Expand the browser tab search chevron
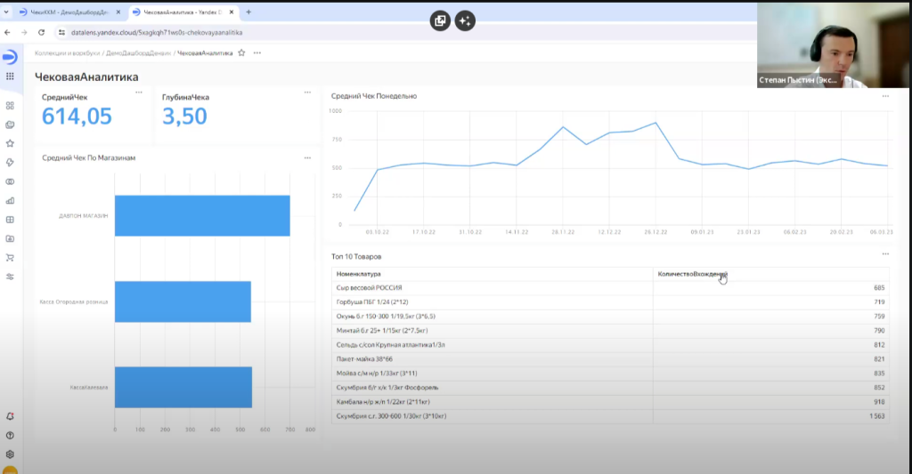The width and height of the screenshot is (912, 474). pyautogui.click(x=8, y=12)
